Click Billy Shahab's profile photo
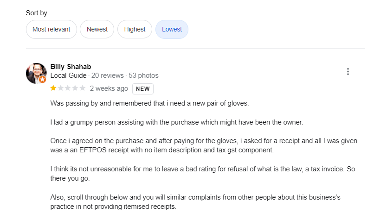 coord(36,73)
